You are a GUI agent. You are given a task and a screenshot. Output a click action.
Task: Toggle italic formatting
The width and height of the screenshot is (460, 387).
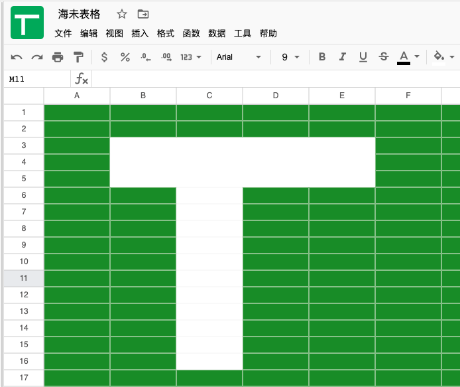pyautogui.click(x=343, y=57)
